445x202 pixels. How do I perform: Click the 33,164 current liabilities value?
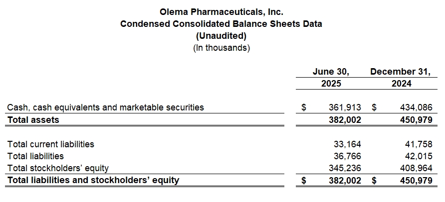[x=347, y=144]
